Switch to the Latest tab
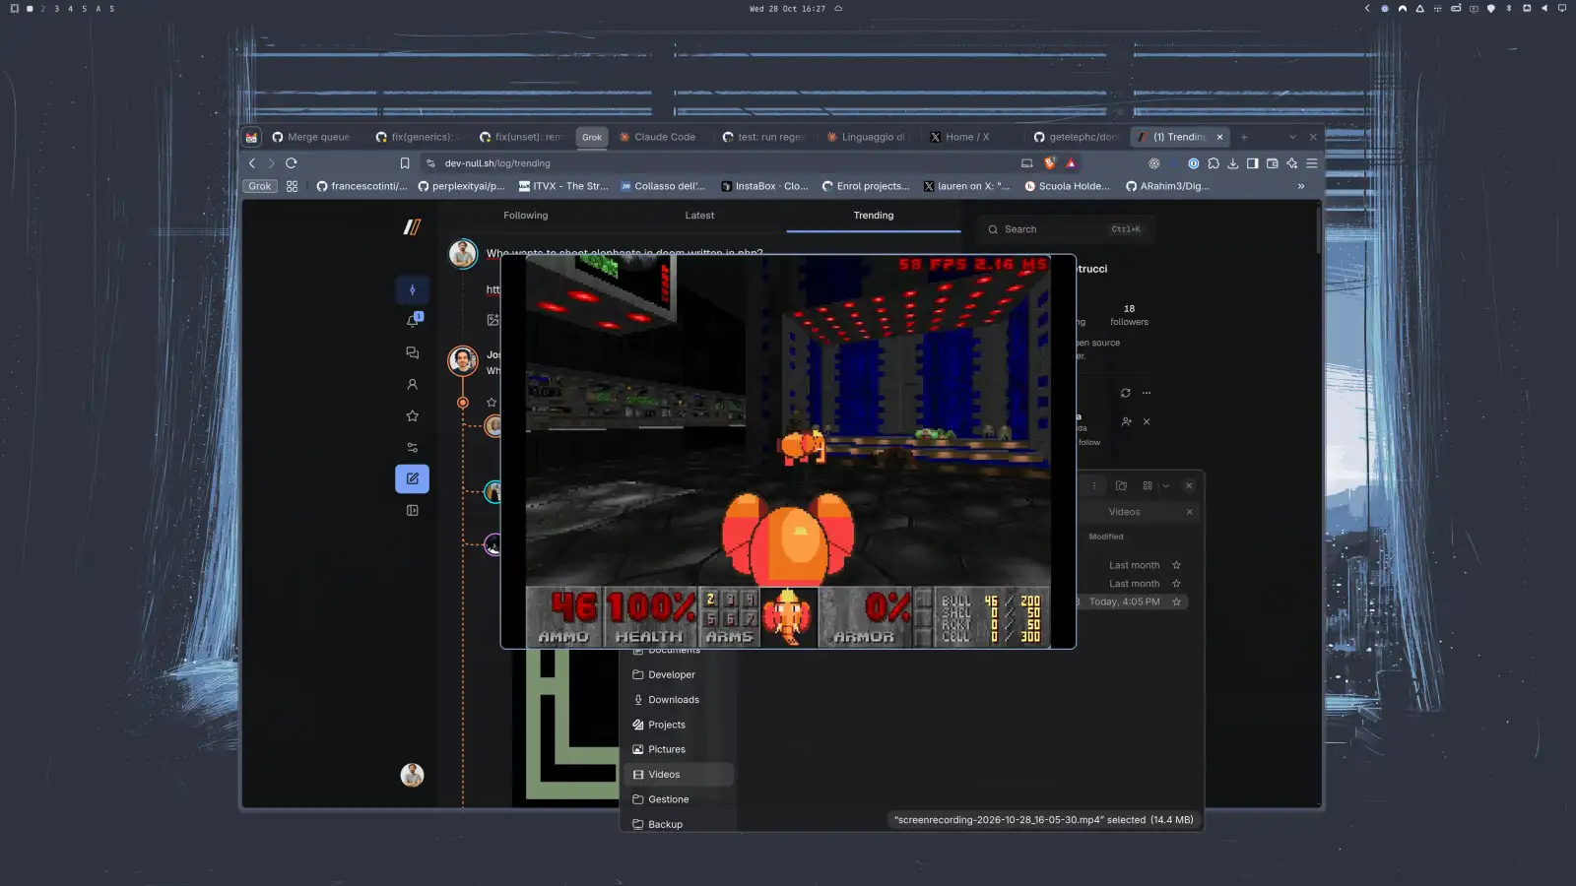This screenshot has width=1576, height=886. 700,216
